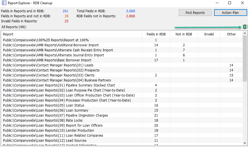This screenshot has height=147, width=248.
Task: Click the Not in RDB column header
Action: (184, 34)
